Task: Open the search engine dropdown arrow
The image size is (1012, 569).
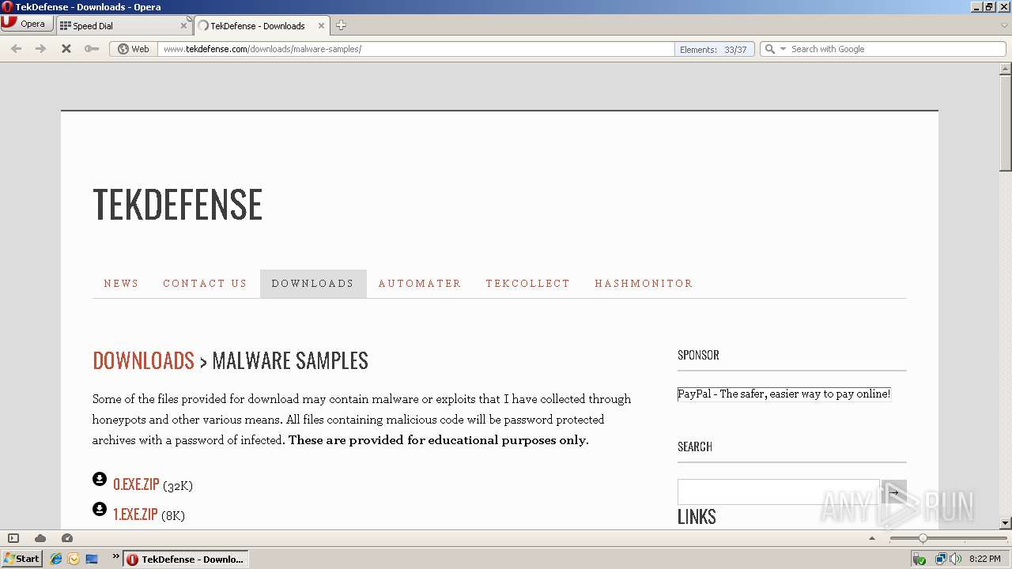Action: click(783, 49)
